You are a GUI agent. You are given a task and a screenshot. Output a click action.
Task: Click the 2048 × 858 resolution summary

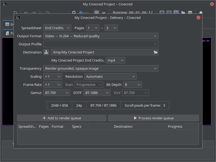pos(59,105)
